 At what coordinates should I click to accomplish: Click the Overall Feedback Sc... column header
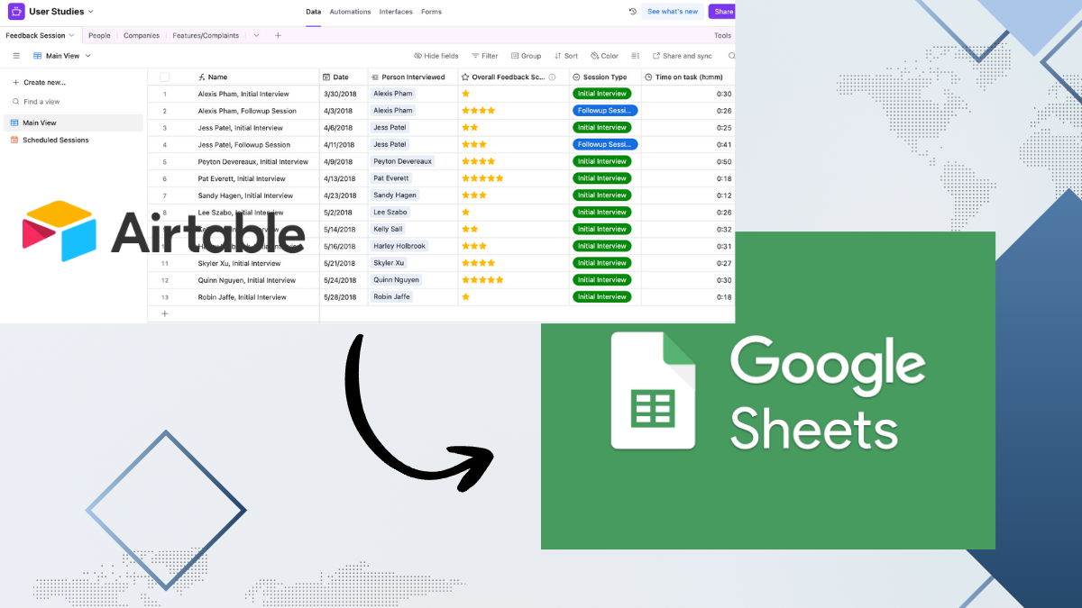513,77
